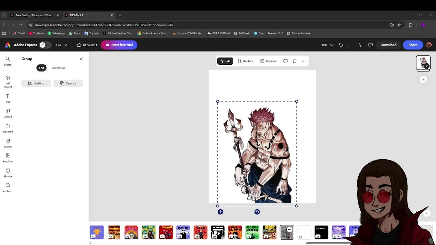Click the browser address bar
The width and height of the screenshot is (436, 245).
[208, 25]
